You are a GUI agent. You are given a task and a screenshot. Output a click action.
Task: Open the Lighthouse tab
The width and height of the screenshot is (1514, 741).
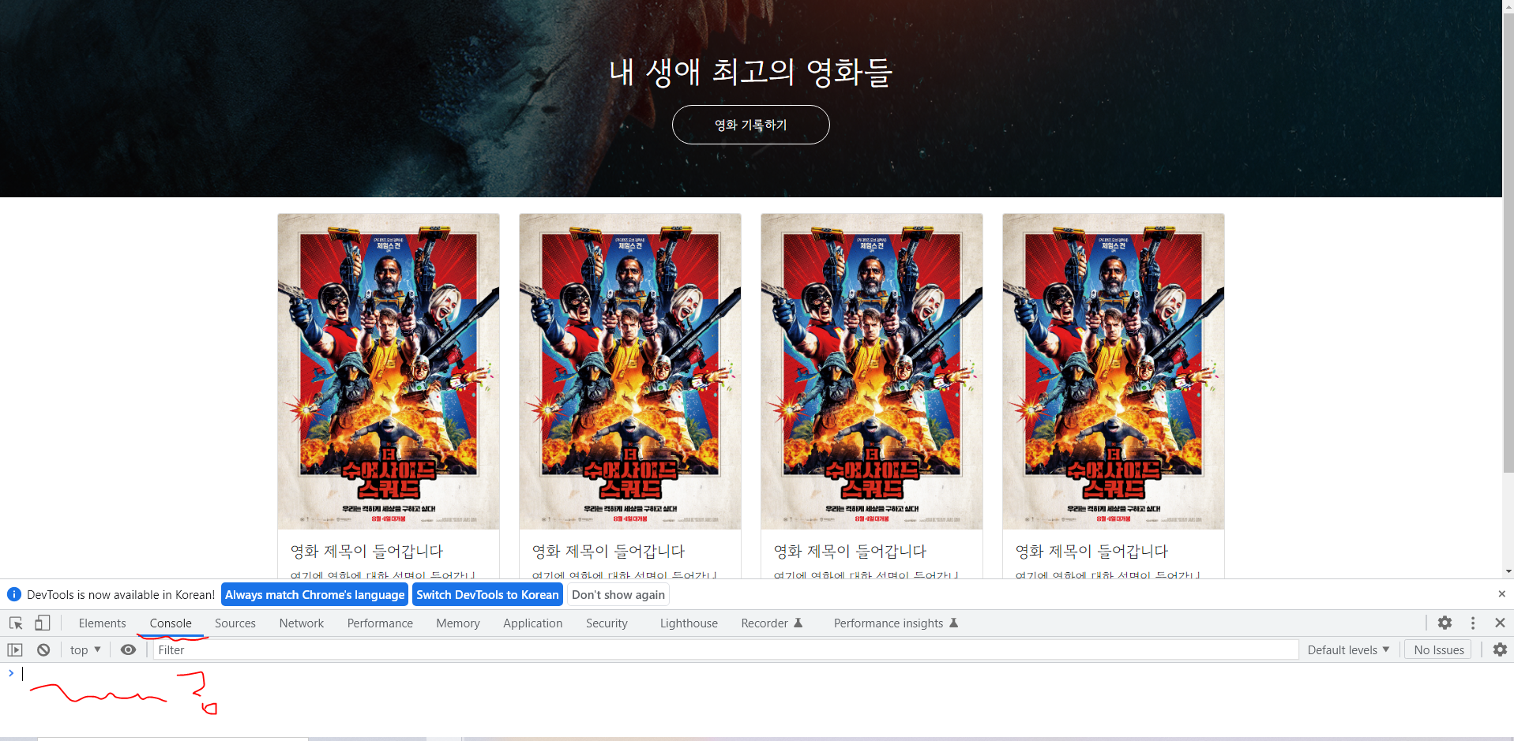pyautogui.click(x=689, y=623)
